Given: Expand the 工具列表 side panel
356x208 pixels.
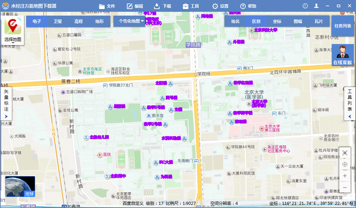Looking at the screenshot, I should coord(350,104).
